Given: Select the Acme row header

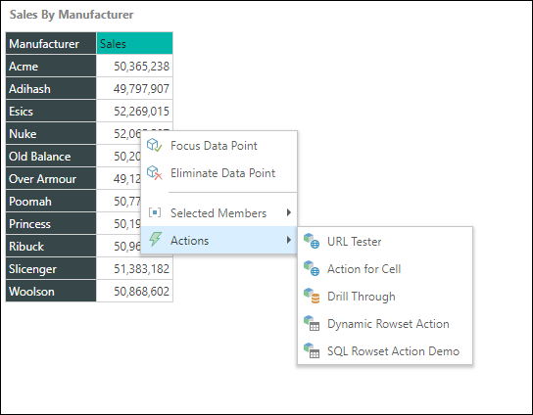Looking at the screenshot, I should coord(51,66).
